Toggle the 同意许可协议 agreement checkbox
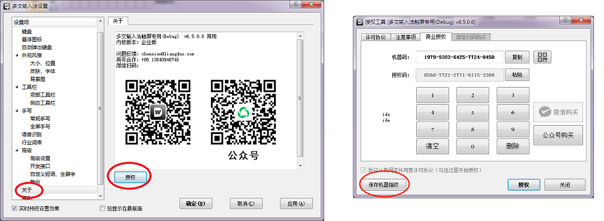 (x=363, y=170)
